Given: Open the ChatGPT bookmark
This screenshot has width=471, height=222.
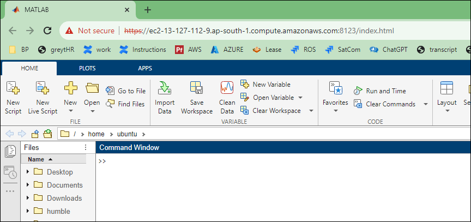Looking at the screenshot, I should (388, 50).
